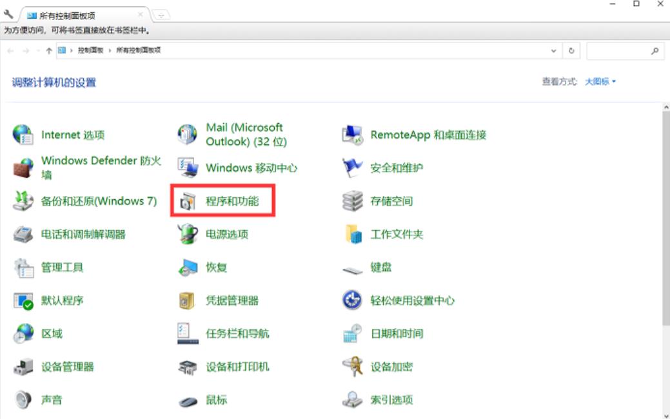Open the 设备加密 keys icon

(x=353, y=367)
